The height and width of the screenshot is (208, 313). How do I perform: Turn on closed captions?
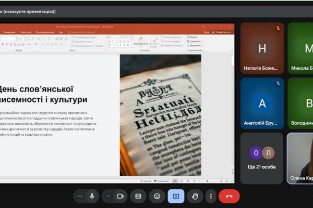tap(138, 196)
